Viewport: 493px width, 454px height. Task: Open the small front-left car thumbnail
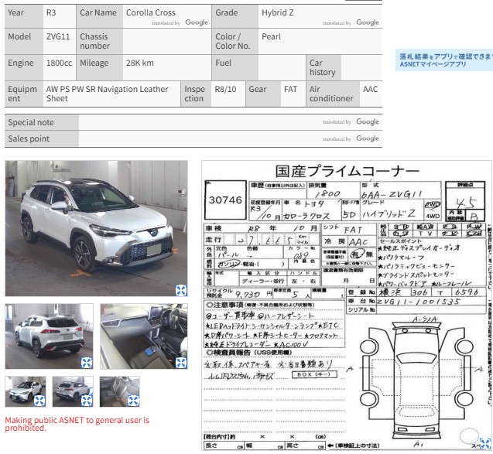26,391
